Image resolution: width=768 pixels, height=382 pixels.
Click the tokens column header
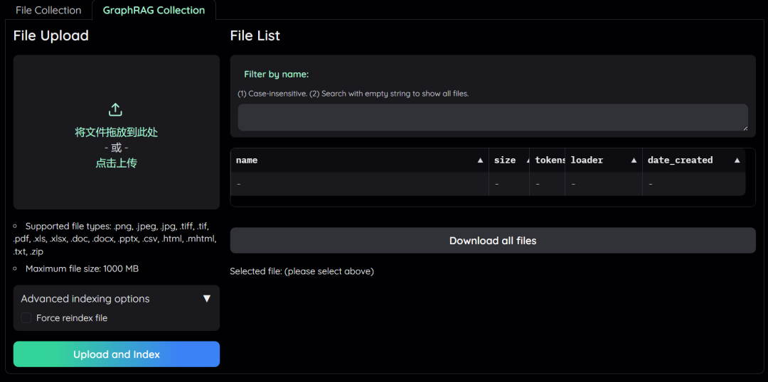(x=548, y=160)
